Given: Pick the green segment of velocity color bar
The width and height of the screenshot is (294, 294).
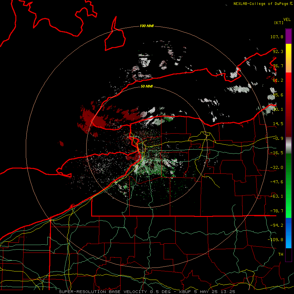Looking at the screenshot, I should point(288,186).
